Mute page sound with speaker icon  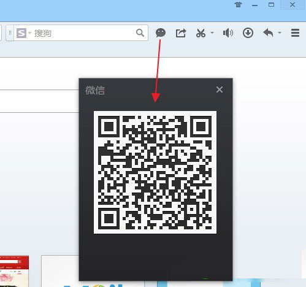point(228,33)
